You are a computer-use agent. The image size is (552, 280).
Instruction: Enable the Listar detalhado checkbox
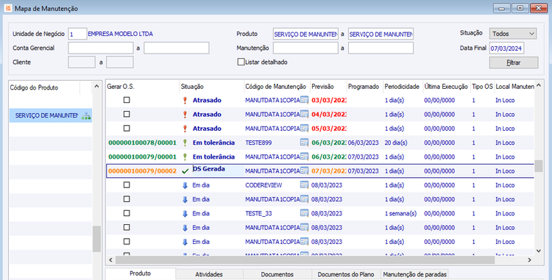point(241,62)
